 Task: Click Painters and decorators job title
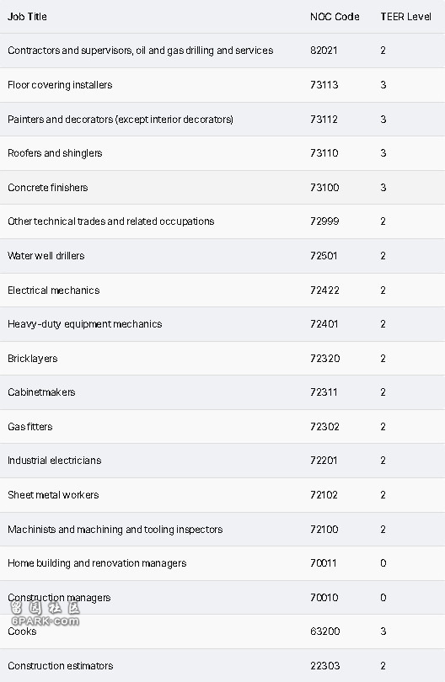121,120
